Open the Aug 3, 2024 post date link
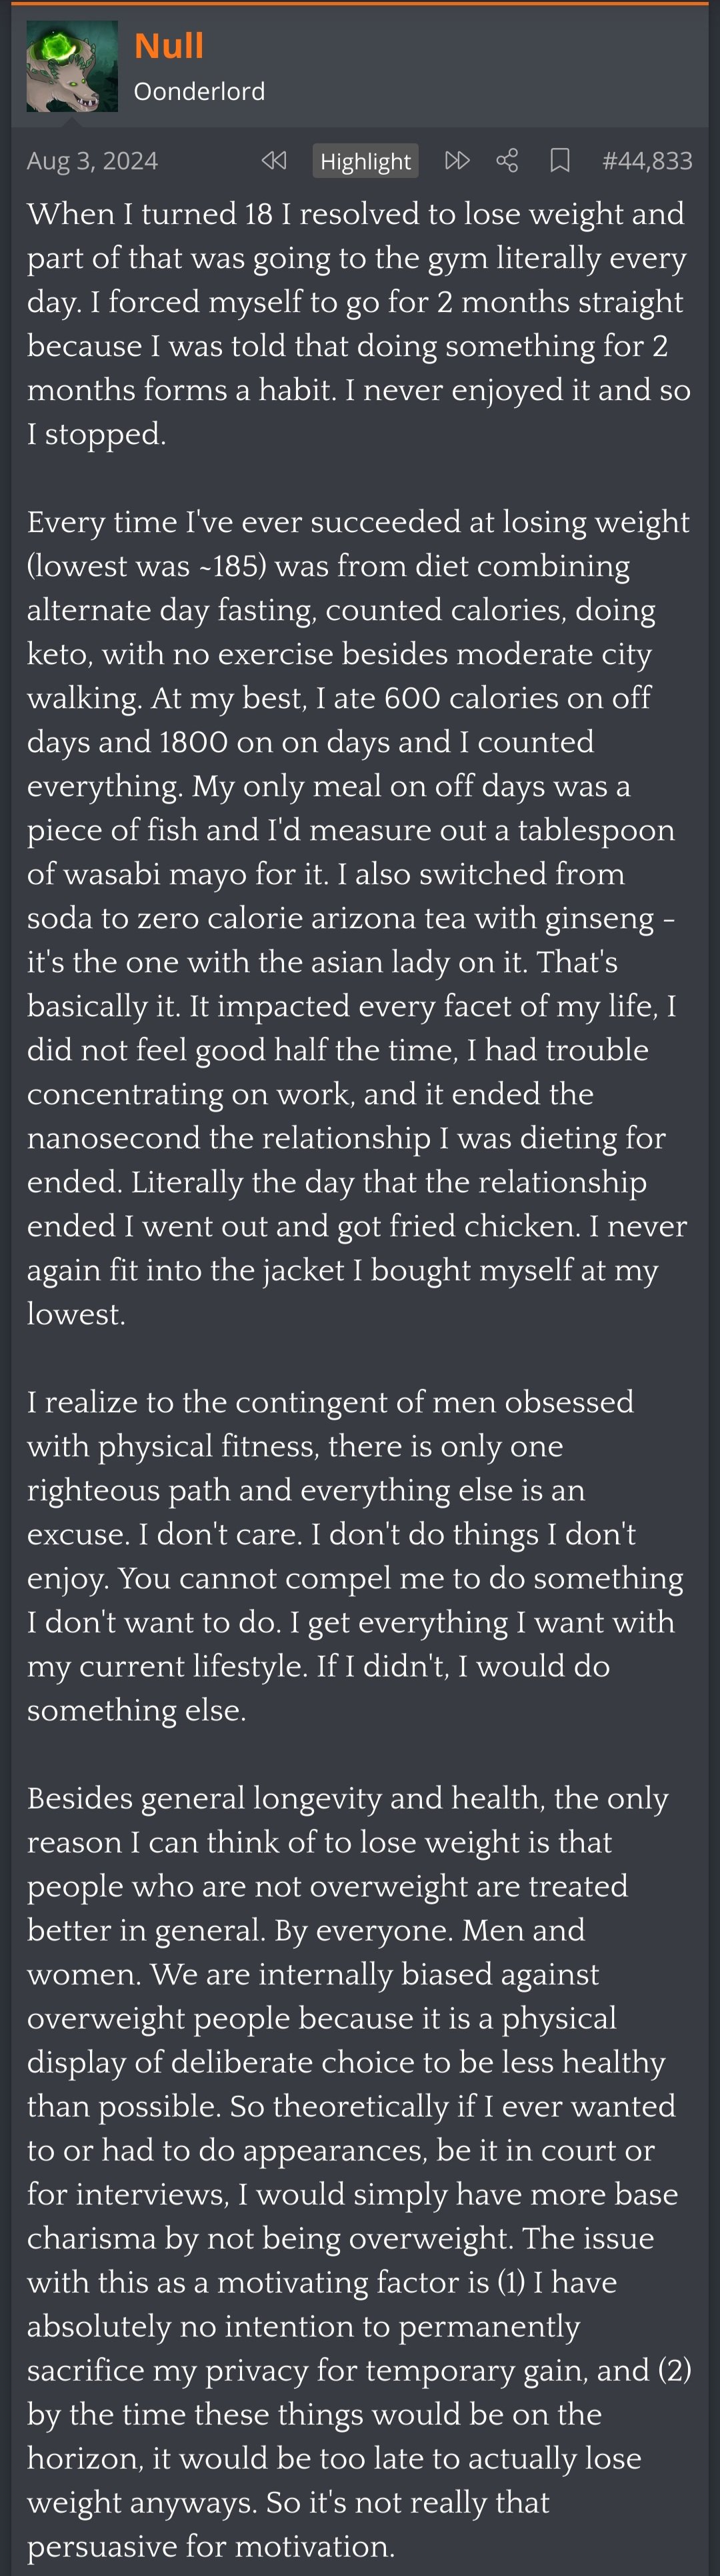Screen dimensions: 720x2576 point(92,161)
